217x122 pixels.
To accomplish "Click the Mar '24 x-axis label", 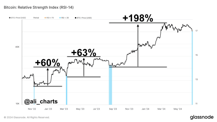I will click(162, 109).
